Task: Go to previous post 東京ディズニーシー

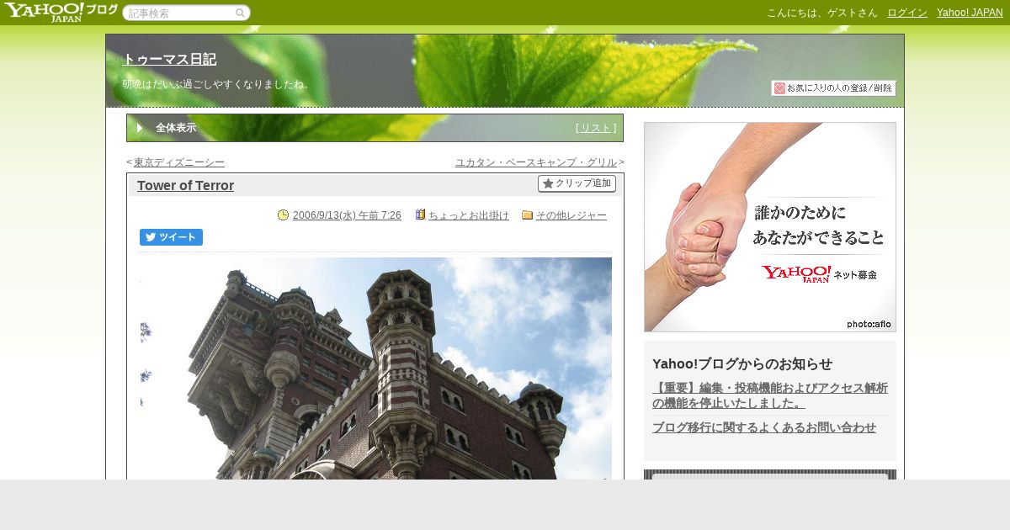Action: pos(179,162)
